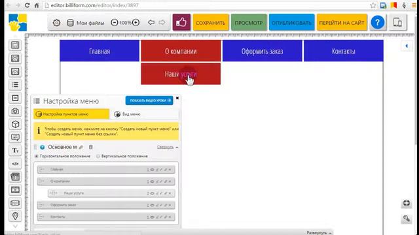
Task: Select the camera photo tool
Action: [15, 111]
